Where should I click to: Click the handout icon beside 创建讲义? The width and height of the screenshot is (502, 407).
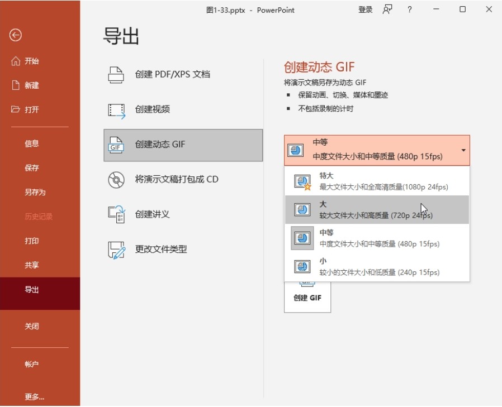(x=116, y=214)
